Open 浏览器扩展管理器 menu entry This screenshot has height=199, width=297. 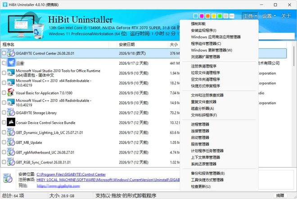[x=219, y=57]
